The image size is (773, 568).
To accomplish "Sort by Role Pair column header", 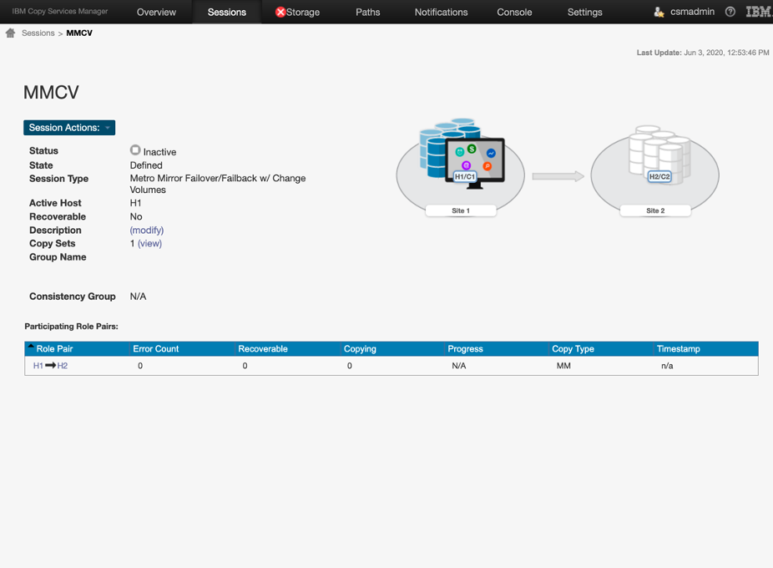I will click(x=54, y=349).
